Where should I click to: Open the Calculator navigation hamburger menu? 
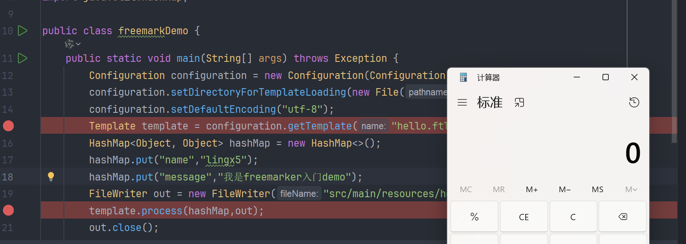pos(462,102)
